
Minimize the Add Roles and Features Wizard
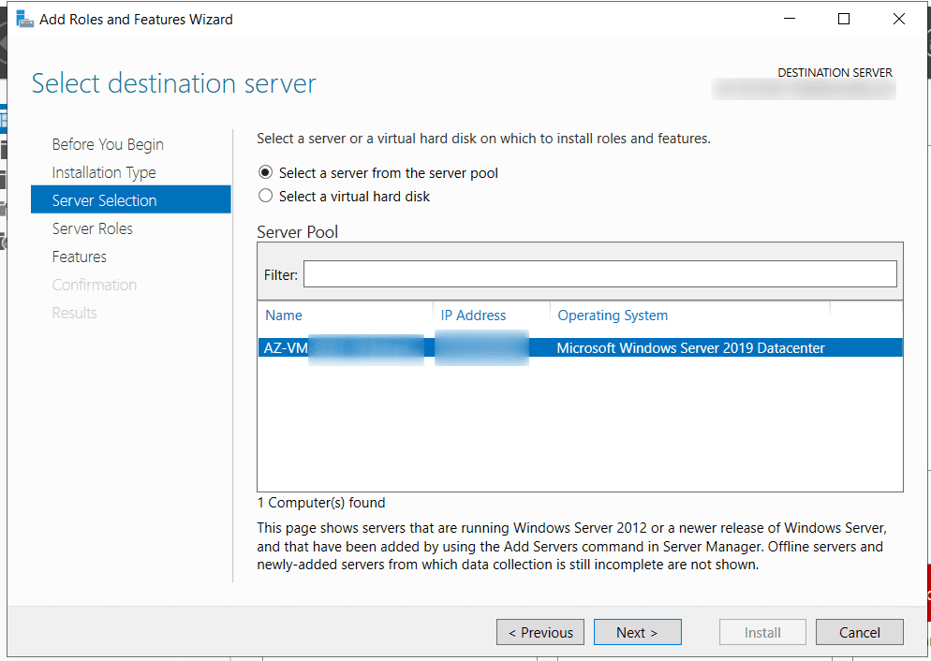pos(789,19)
